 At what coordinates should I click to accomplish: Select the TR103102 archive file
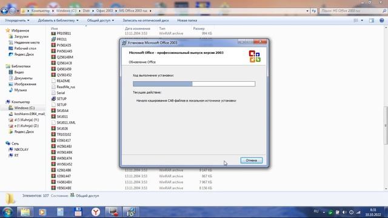pyautogui.click(x=64, y=134)
